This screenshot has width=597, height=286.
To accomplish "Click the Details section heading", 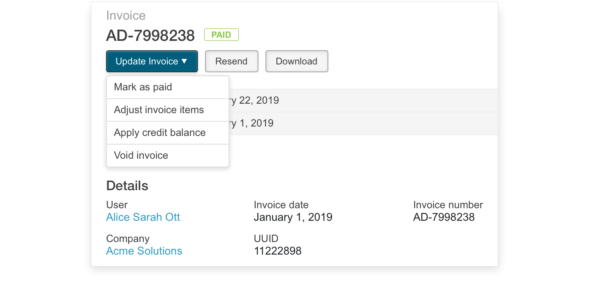I will click(x=127, y=186).
